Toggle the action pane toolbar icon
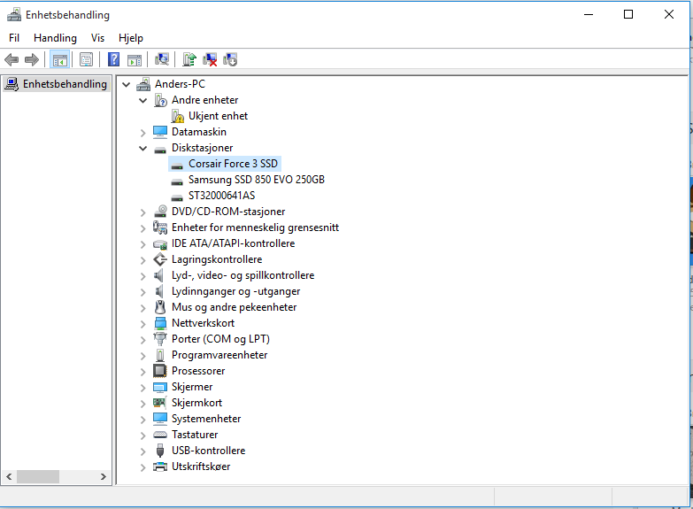Image resolution: width=693 pixels, height=509 pixels. [135, 59]
